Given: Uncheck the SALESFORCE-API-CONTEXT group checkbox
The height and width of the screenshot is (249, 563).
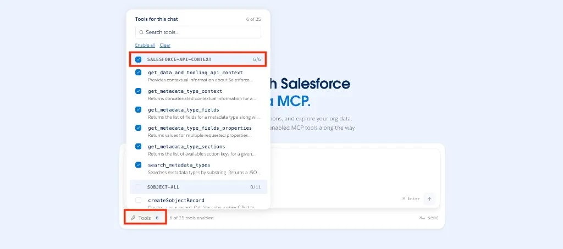Looking at the screenshot, I should tap(138, 59).
